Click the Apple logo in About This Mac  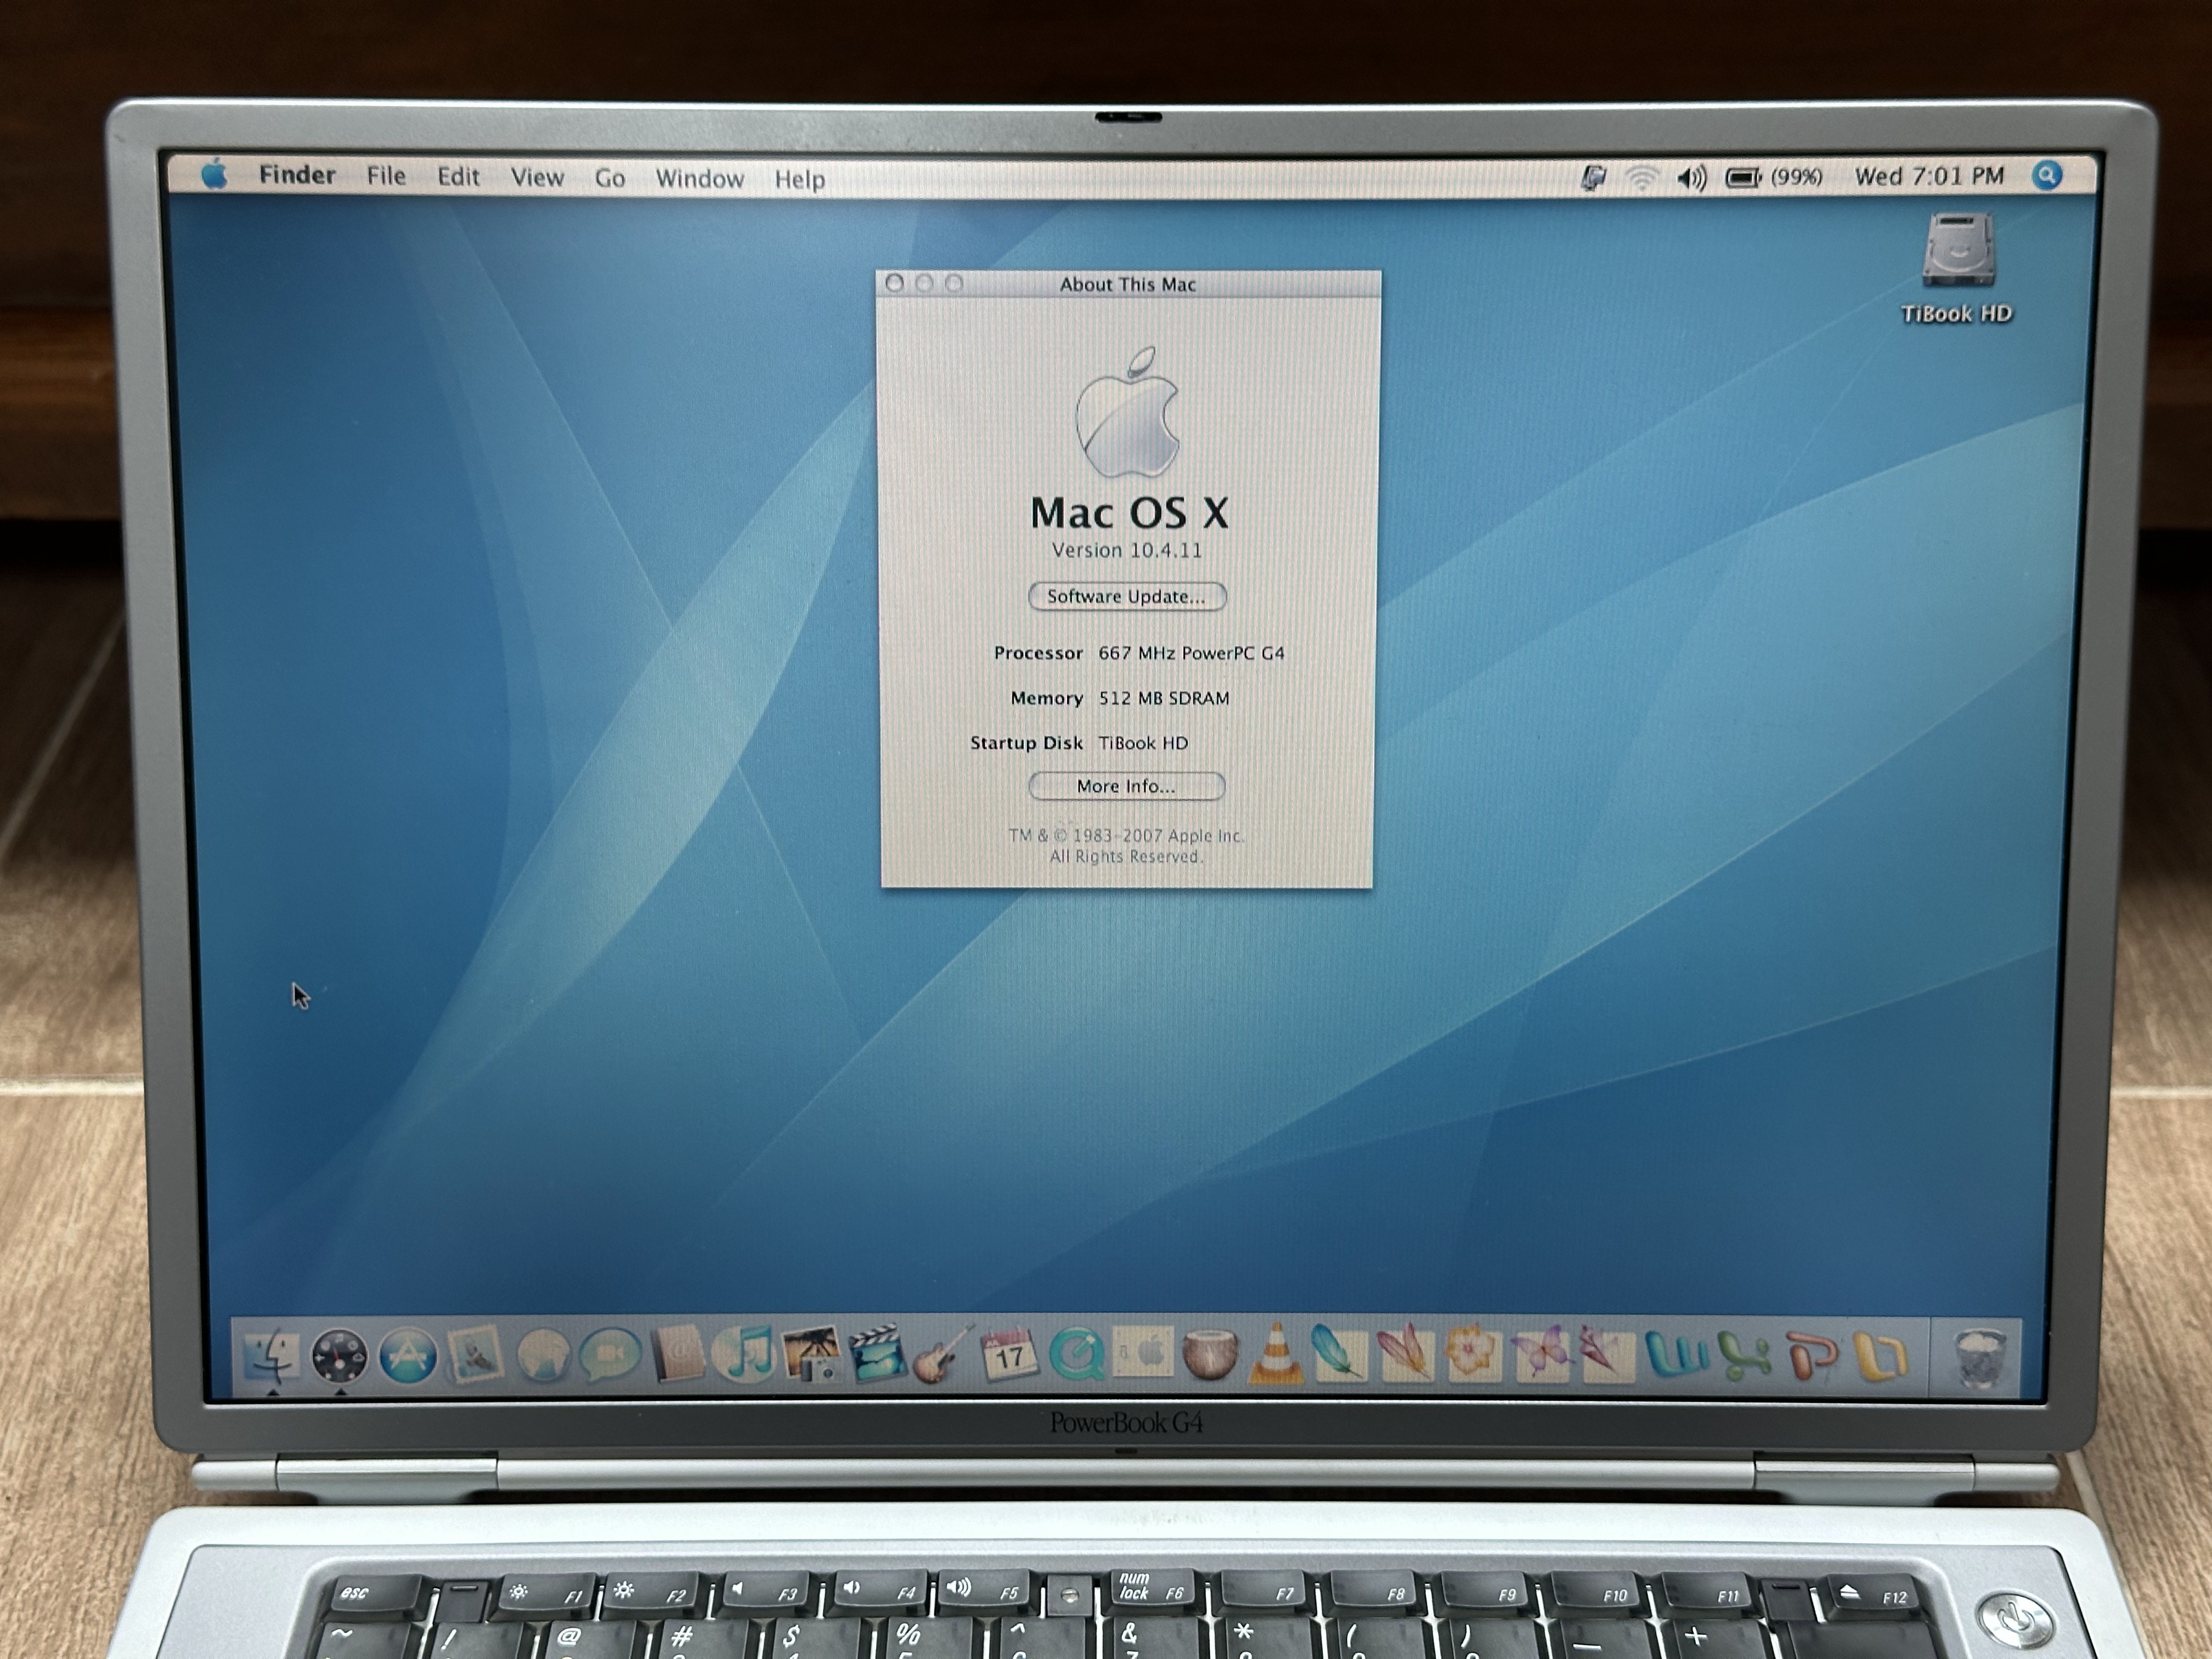pyautogui.click(x=1127, y=412)
